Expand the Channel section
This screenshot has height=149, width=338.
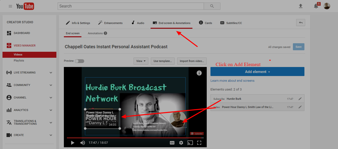point(51,98)
